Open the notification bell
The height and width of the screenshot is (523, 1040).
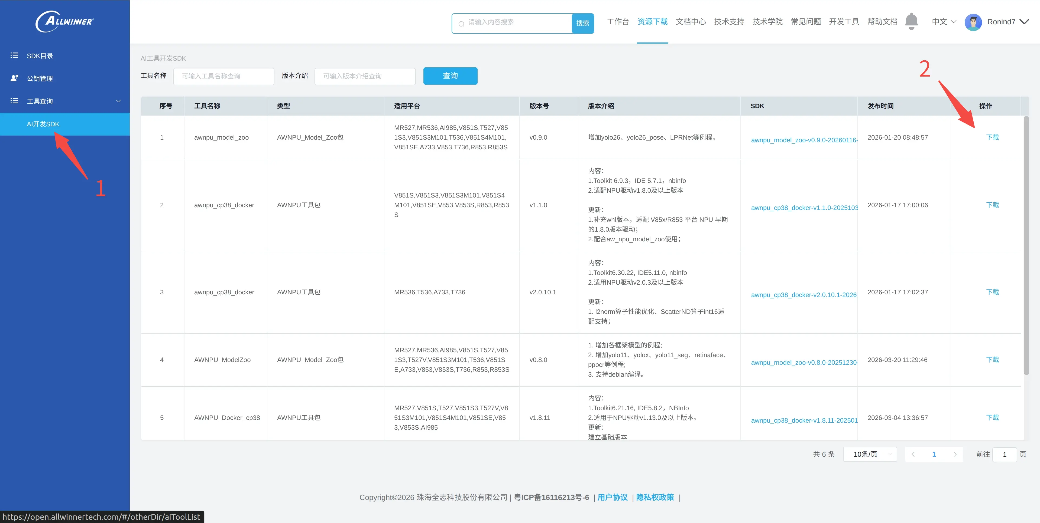click(911, 21)
